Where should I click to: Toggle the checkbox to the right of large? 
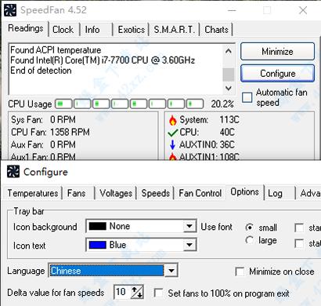tap(299, 244)
